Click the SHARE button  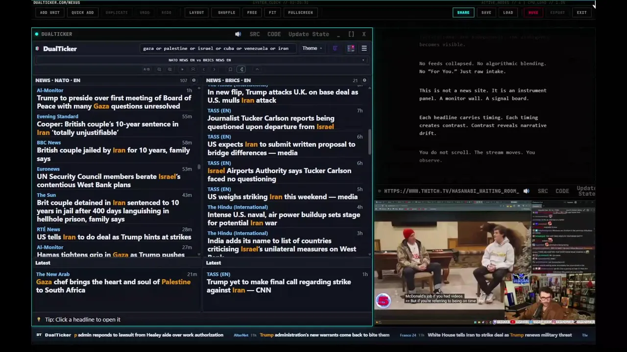pos(463,13)
